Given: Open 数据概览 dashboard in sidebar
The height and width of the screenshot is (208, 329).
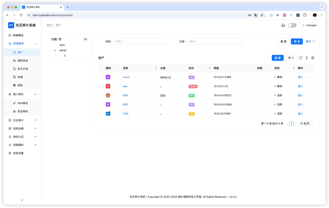Looking at the screenshot, I should (18, 35).
